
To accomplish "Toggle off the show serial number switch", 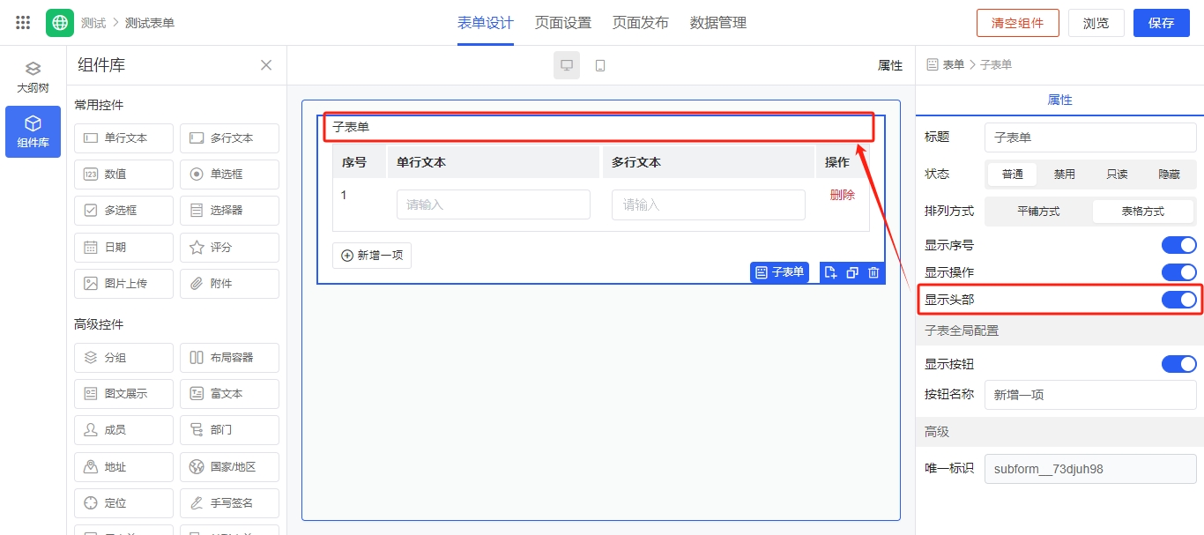I will pyautogui.click(x=1178, y=245).
